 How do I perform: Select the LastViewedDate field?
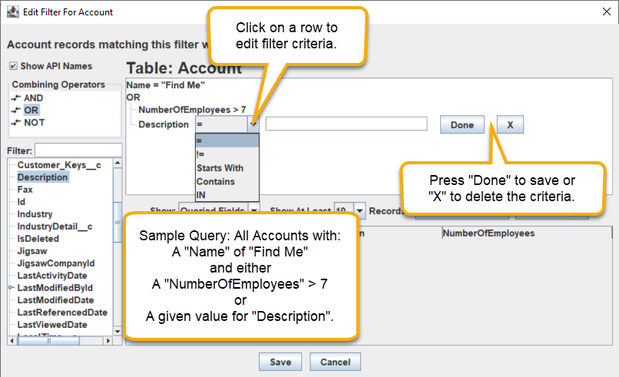tap(52, 325)
